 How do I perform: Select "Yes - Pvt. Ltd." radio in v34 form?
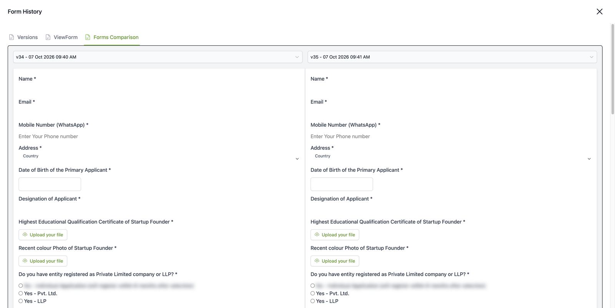pyautogui.click(x=21, y=293)
